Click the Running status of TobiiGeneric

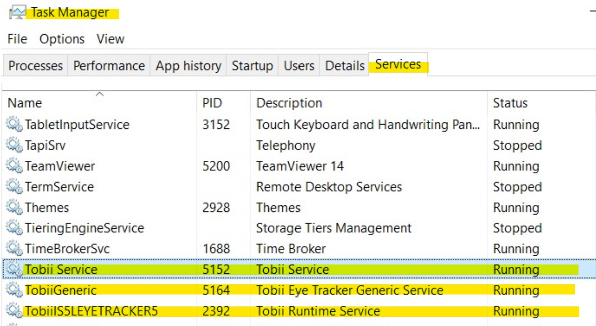tap(516, 290)
